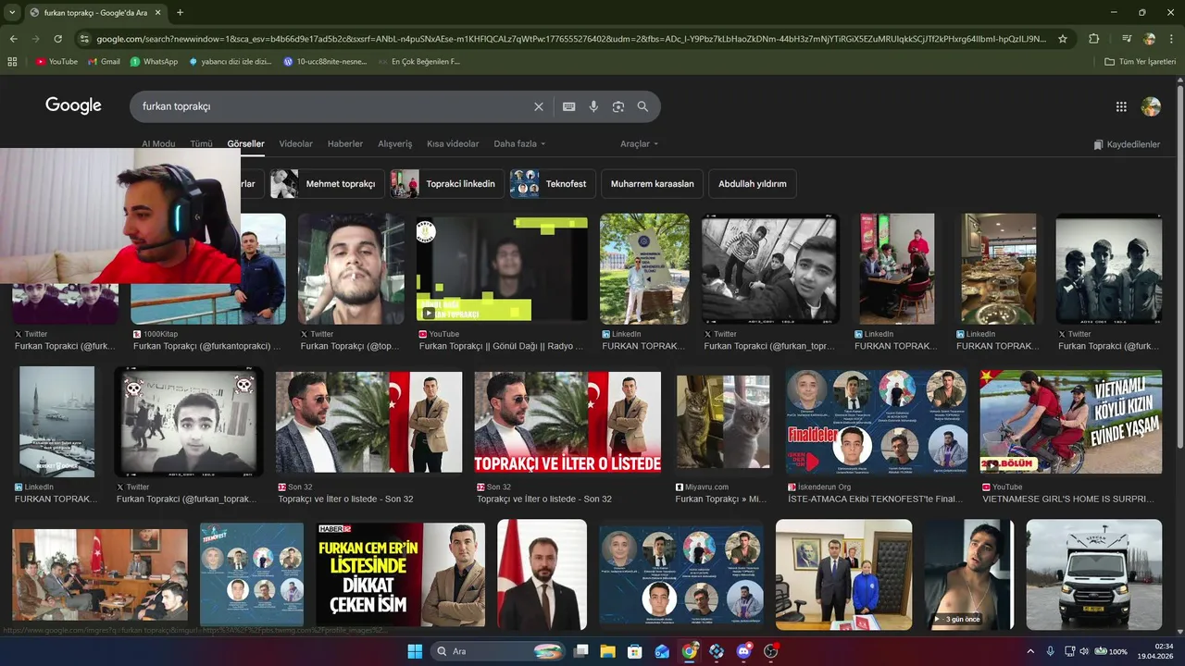This screenshot has height=666, width=1185.
Task: Select the Mehmet toprakçı suggestion chip
Action: click(x=327, y=183)
